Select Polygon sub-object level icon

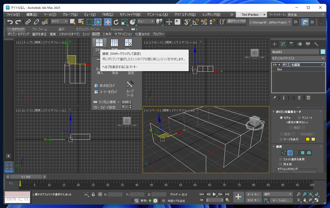[x=303, y=153]
